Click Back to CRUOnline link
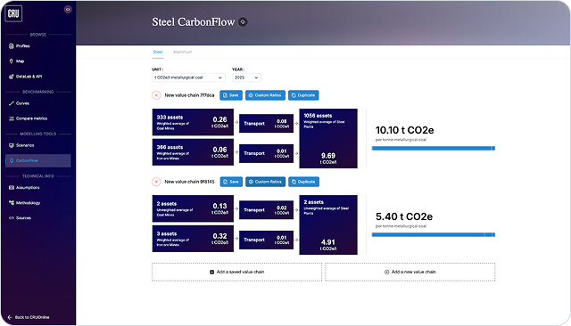 pos(29,317)
